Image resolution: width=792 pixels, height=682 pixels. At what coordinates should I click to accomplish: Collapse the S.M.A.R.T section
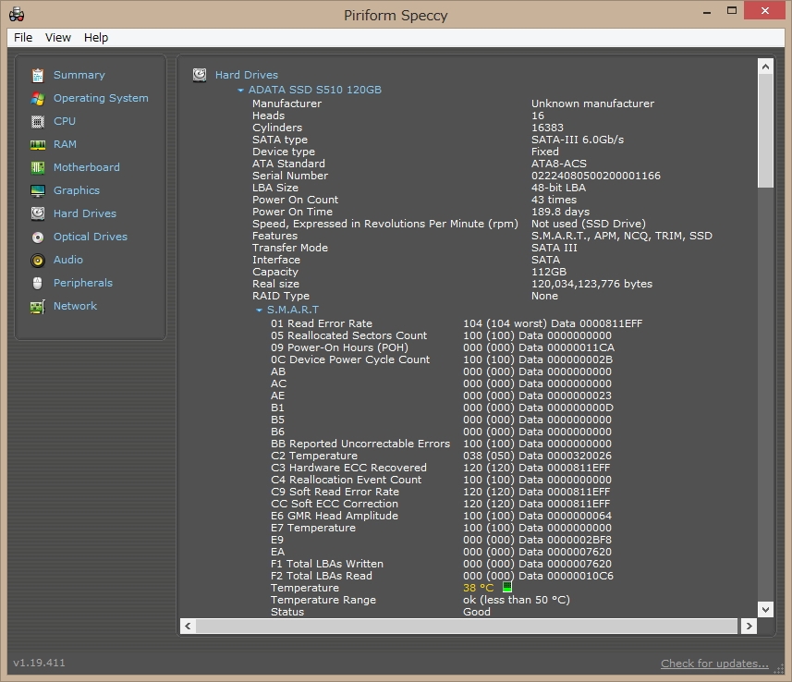pos(260,311)
